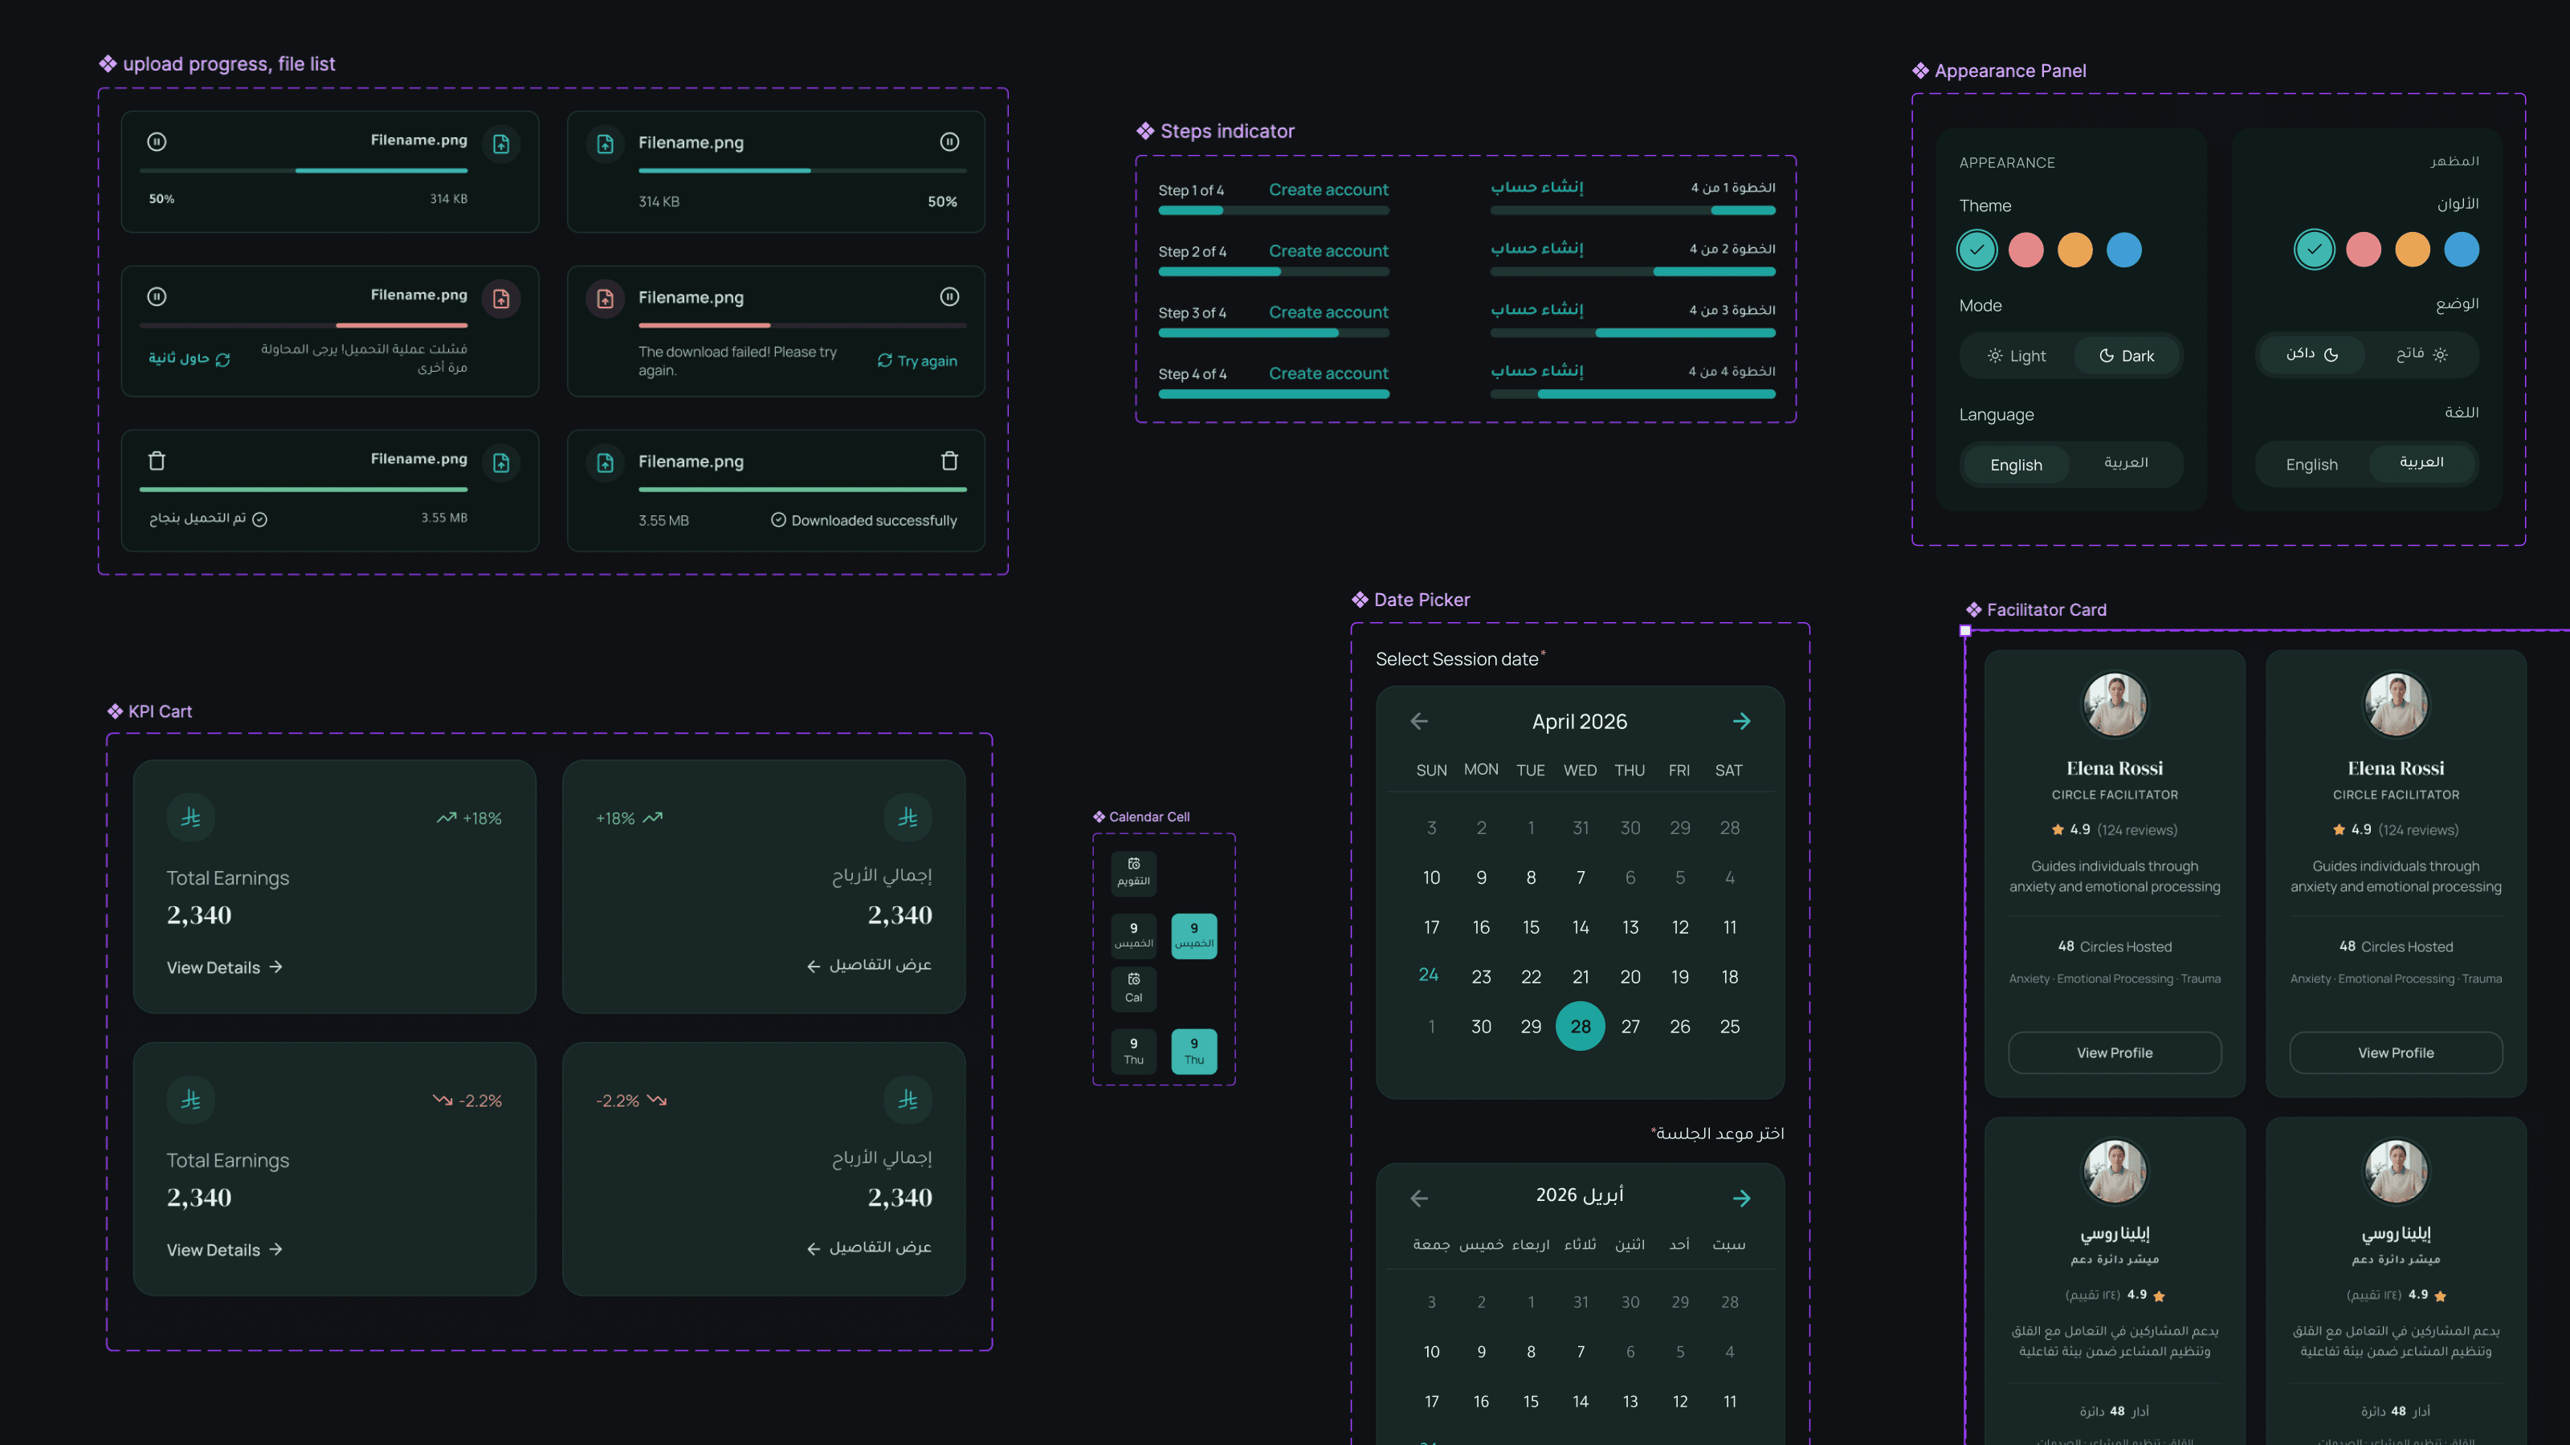Image resolution: width=2570 pixels, height=1445 pixels.
Task: Go to next month in April 2026 calendar
Action: tap(1741, 721)
